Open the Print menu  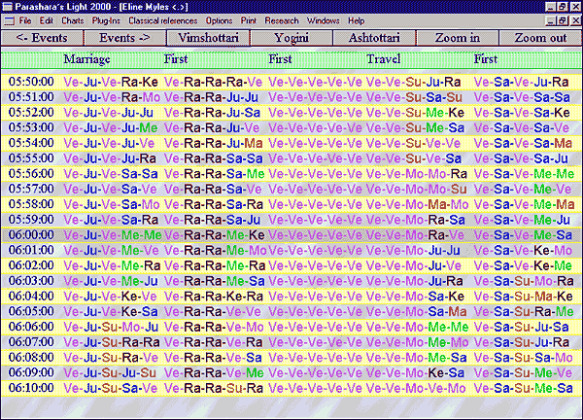tap(249, 20)
